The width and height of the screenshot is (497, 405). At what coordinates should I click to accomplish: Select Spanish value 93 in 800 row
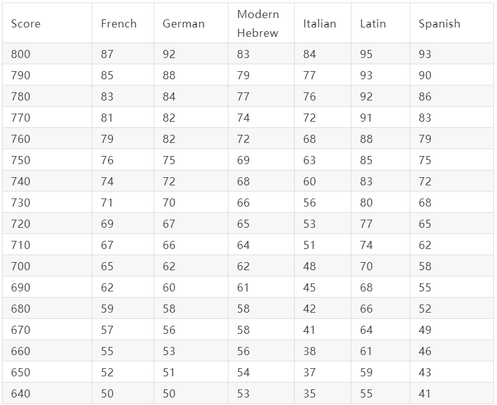point(425,54)
